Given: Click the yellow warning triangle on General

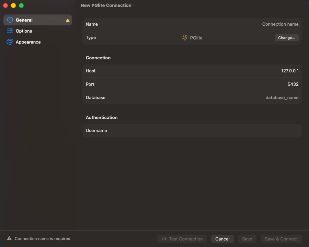Looking at the screenshot, I should (x=68, y=20).
